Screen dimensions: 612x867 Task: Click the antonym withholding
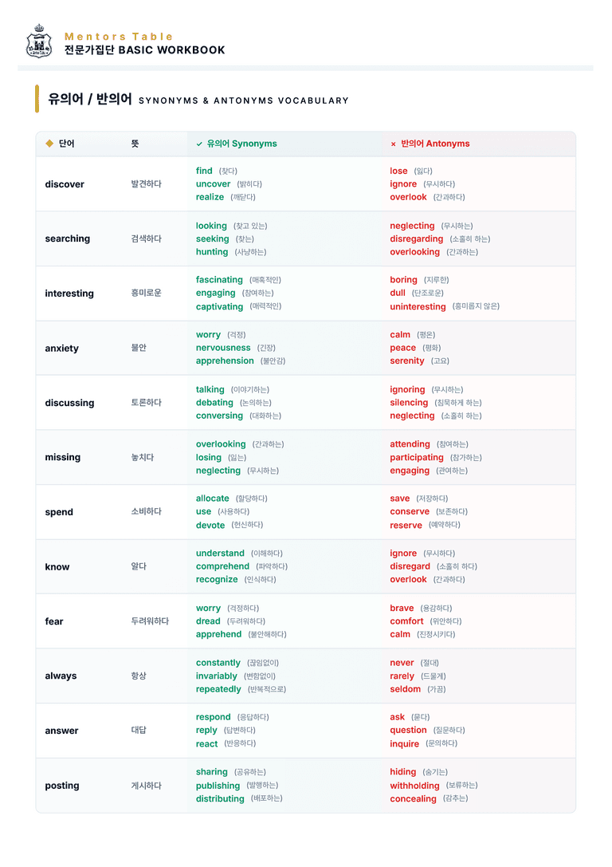coord(414,786)
